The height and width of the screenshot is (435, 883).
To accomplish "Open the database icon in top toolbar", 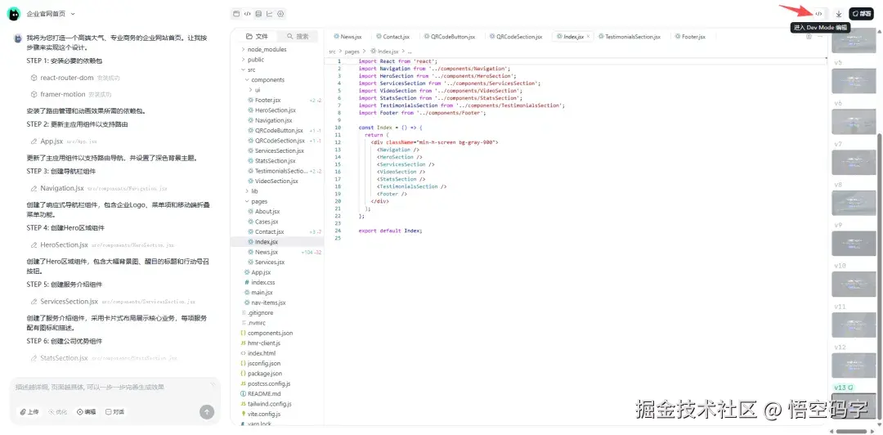I will click(x=258, y=14).
